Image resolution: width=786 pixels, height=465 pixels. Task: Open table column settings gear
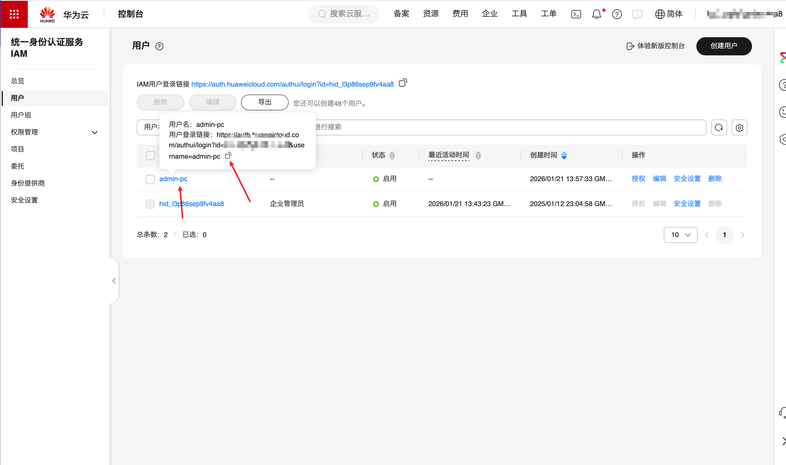(739, 127)
